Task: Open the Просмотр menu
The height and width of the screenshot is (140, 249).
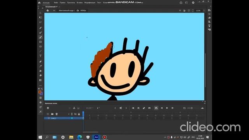Action: tap(71, 3)
